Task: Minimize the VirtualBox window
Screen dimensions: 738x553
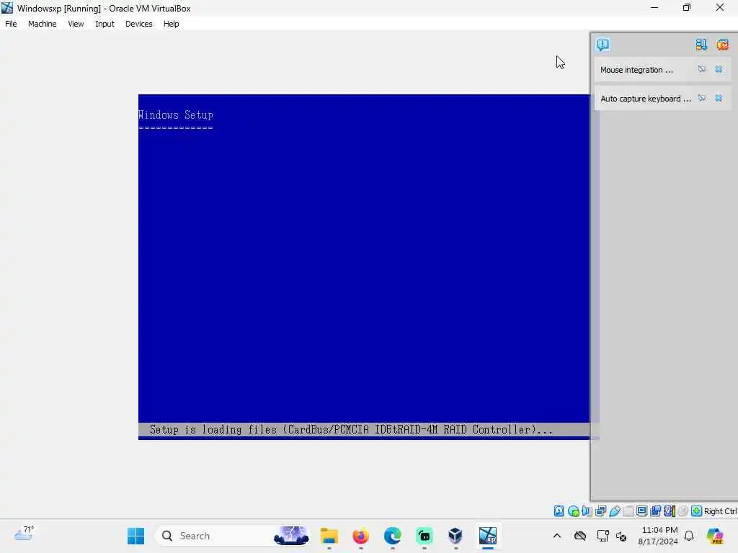Action: pyautogui.click(x=654, y=8)
